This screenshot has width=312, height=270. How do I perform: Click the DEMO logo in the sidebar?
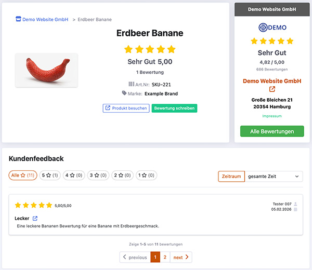coord(272,28)
